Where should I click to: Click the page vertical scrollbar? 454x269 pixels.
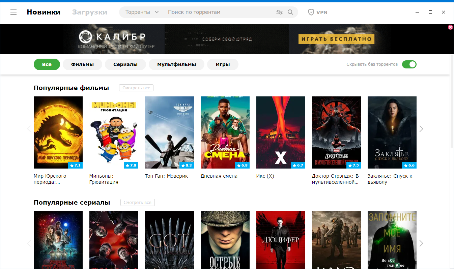click(452, 101)
